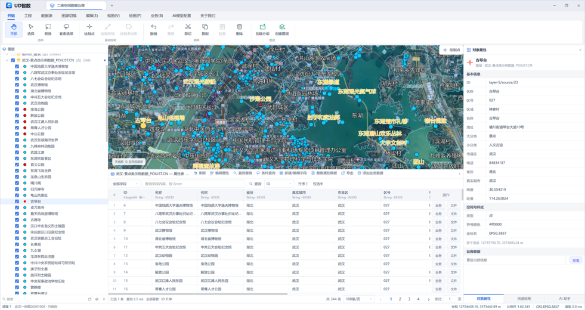Toggle 升序 sort order

point(302,184)
